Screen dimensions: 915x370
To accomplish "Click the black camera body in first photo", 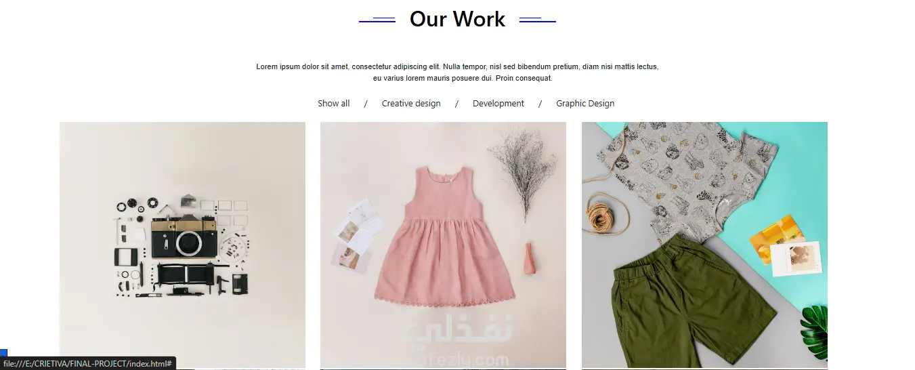I will point(183,239).
